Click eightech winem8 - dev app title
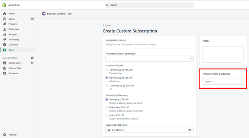This screenshot has height=138, width=249. [59, 14]
